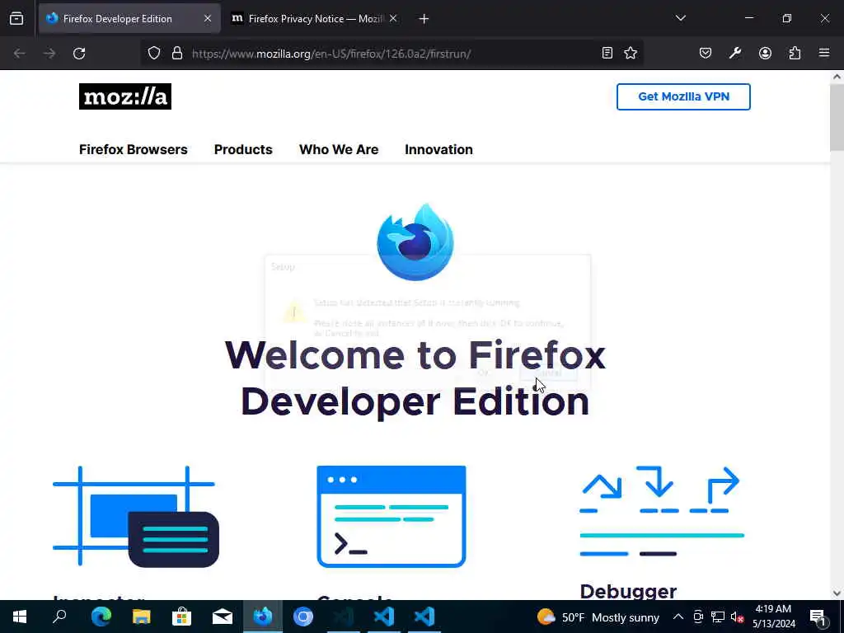Open Windows taskbar search

click(x=59, y=617)
